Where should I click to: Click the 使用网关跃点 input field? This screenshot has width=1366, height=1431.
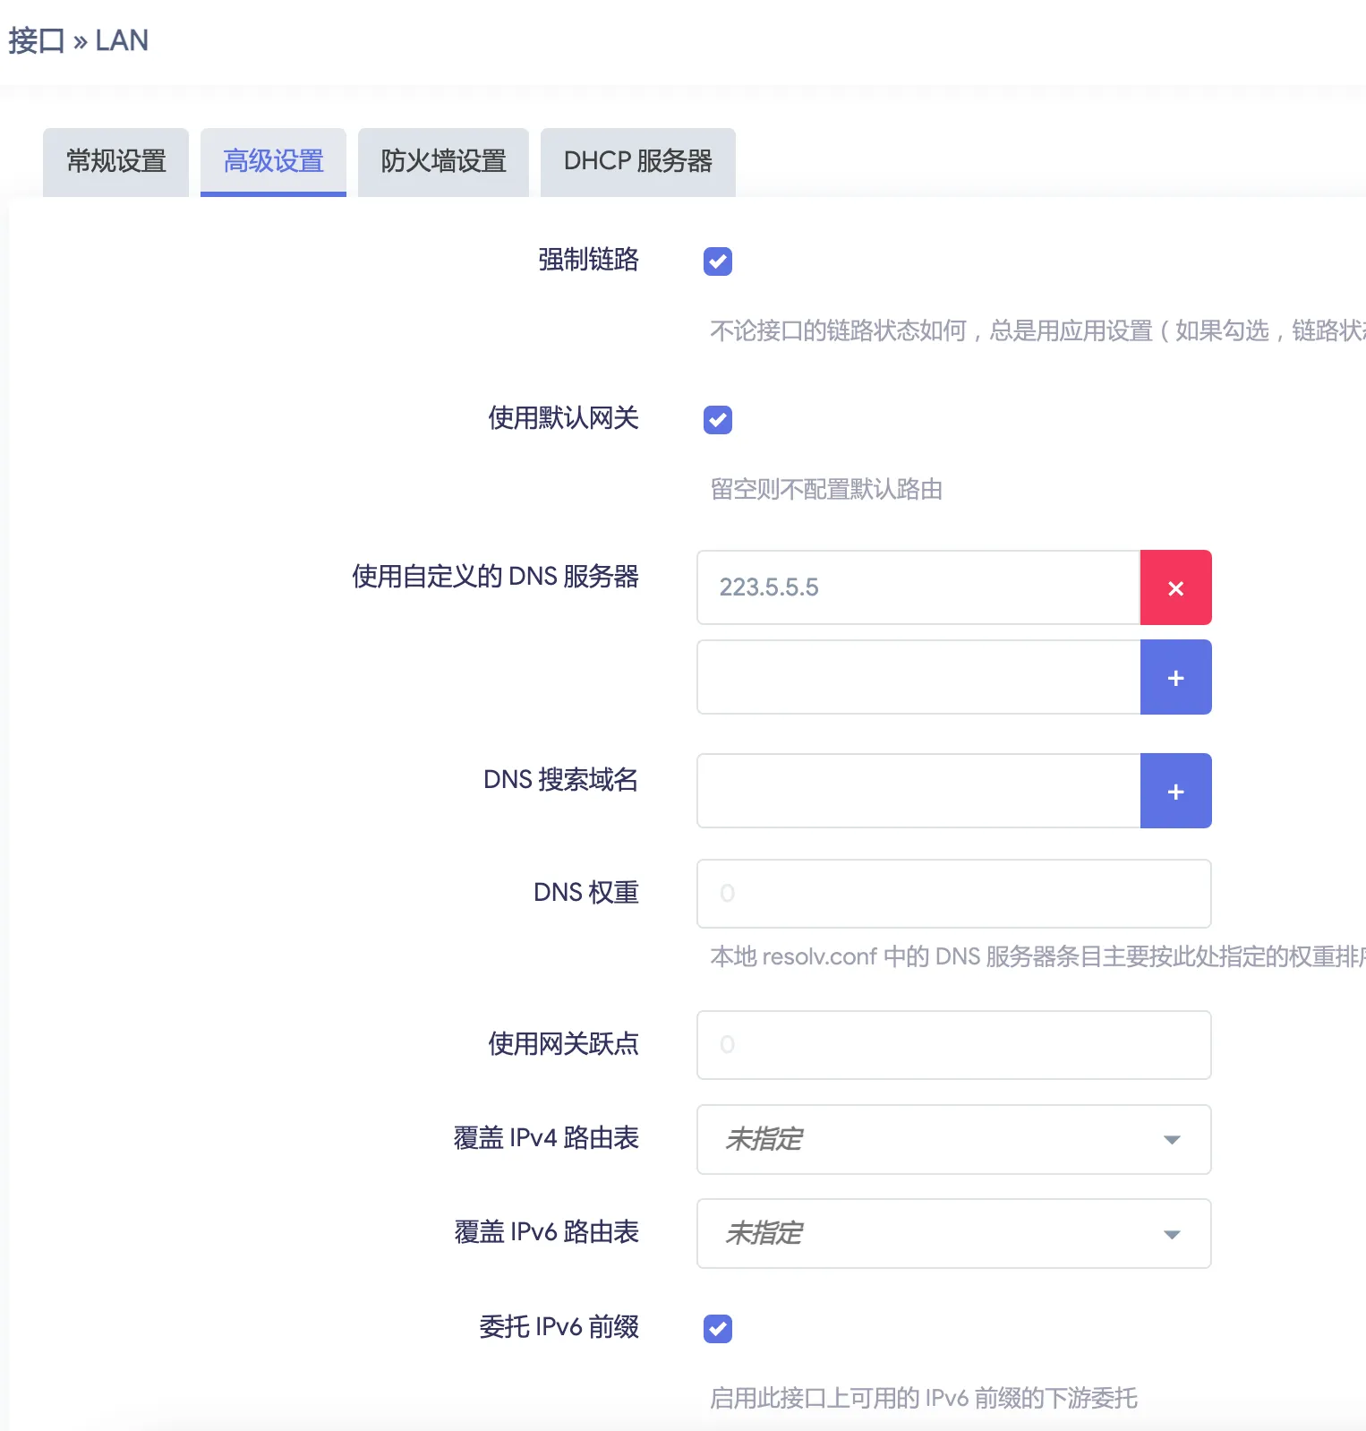[952, 1045]
